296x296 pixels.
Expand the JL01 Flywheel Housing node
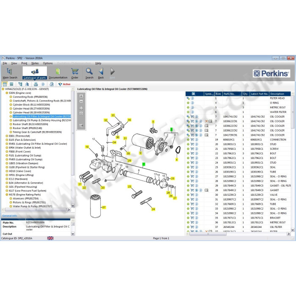7,187
